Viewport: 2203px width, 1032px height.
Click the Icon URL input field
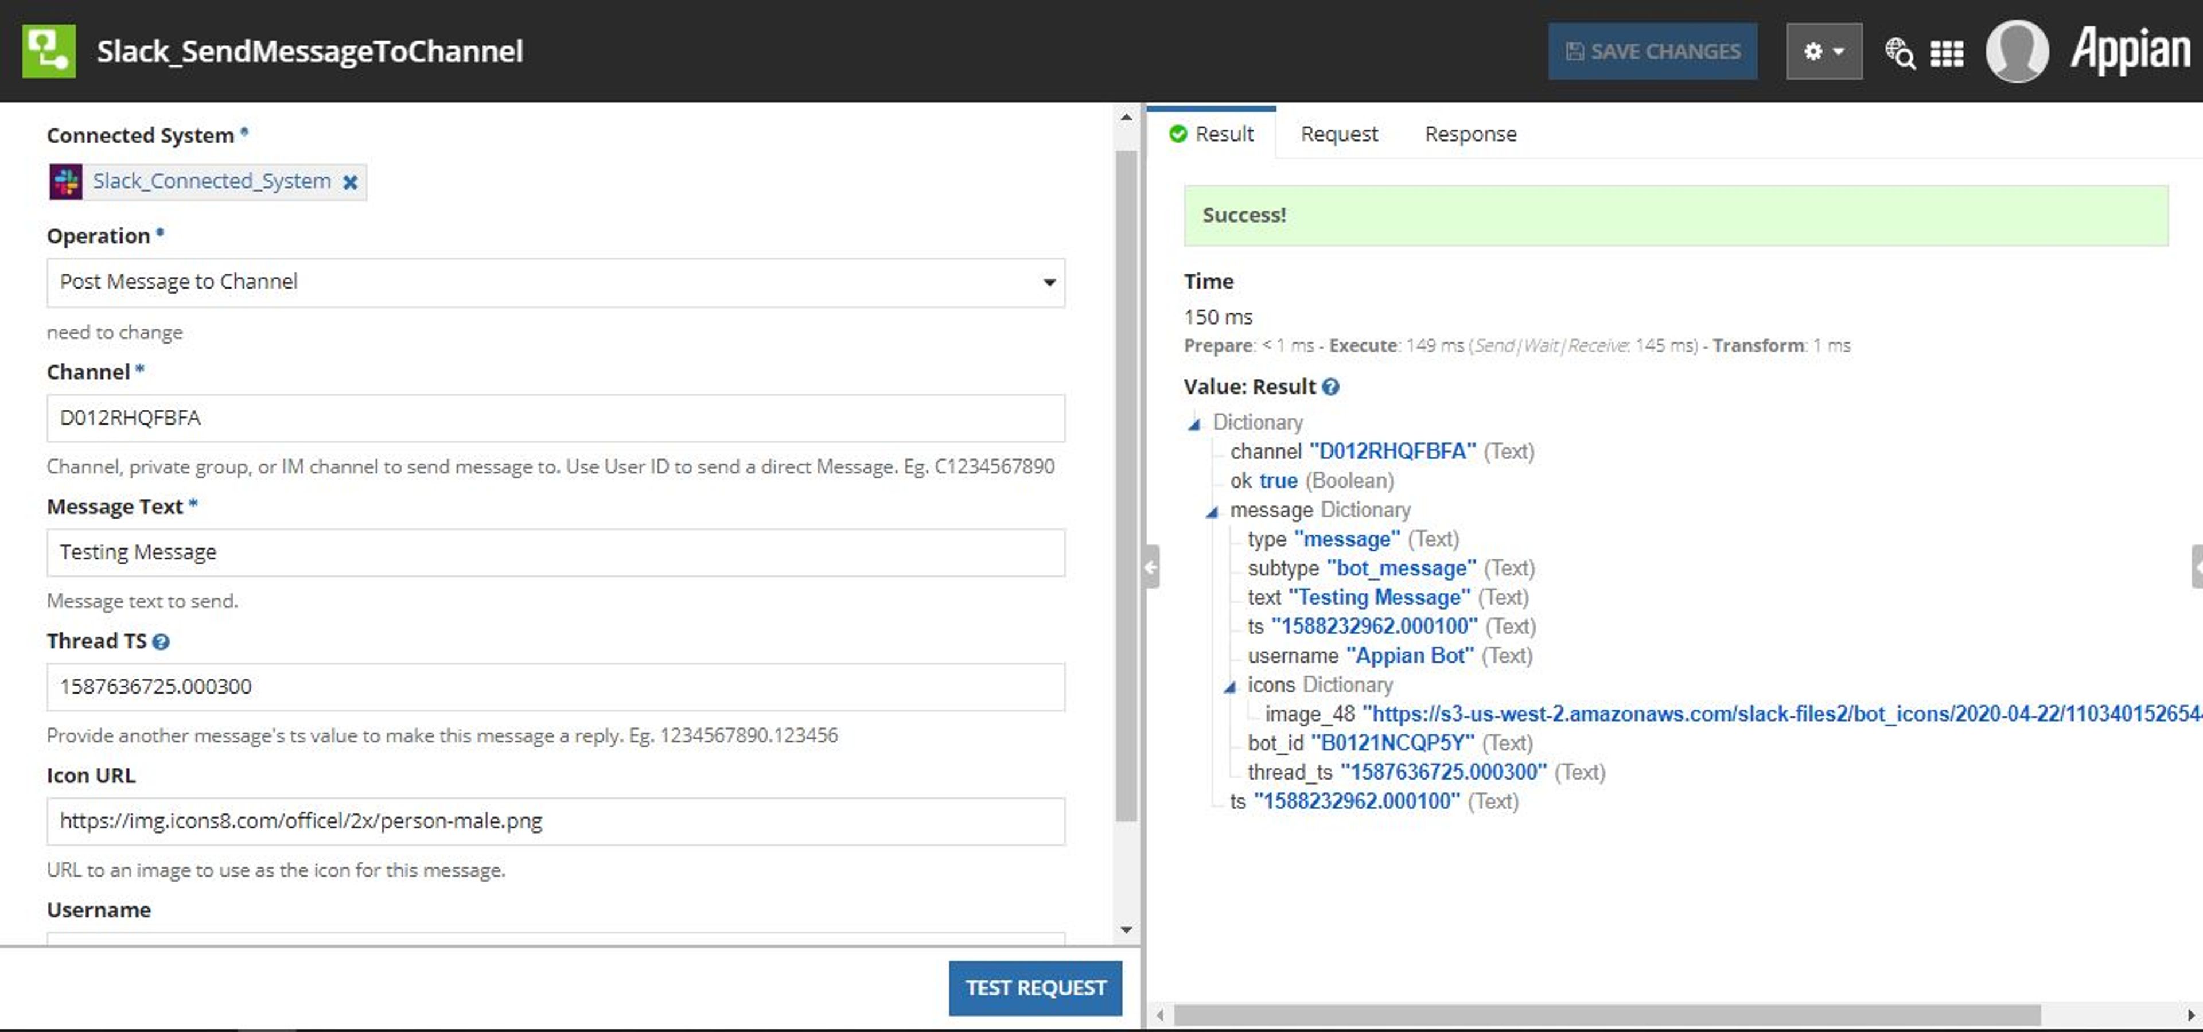556,821
